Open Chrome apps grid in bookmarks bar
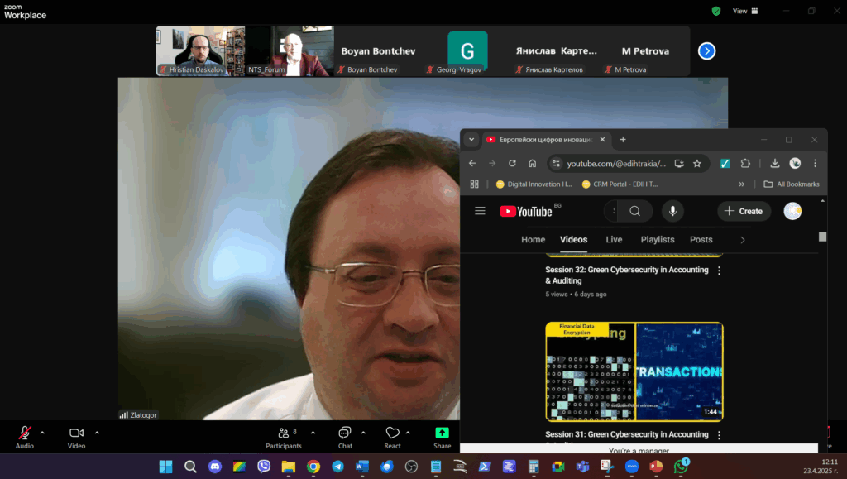The height and width of the screenshot is (479, 847). (474, 184)
